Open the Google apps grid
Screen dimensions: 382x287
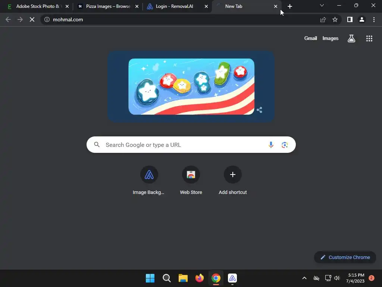pos(369,38)
